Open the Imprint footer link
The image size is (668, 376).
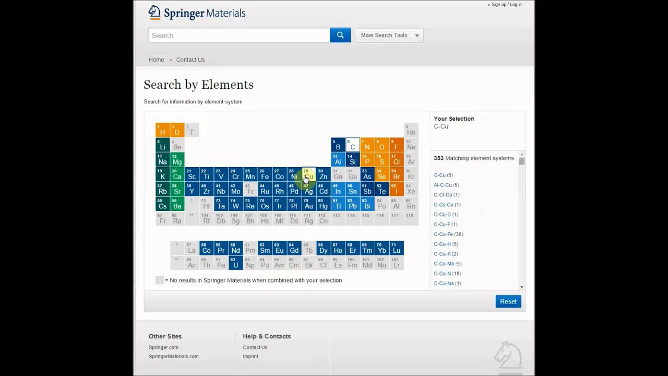(x=250, y=356)
